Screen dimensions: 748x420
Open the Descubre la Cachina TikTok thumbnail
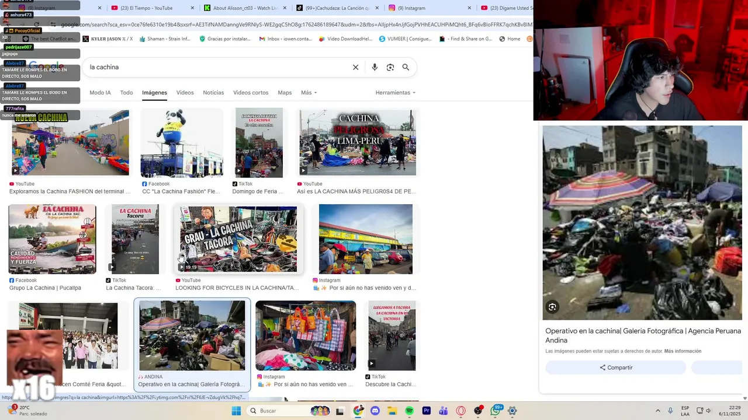[392, 336]
